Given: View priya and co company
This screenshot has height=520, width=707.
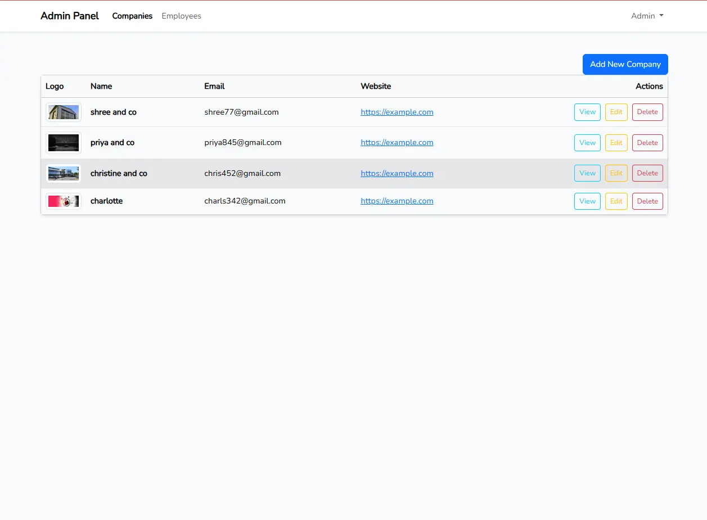Looking at the screenshot, I should 587,143.
